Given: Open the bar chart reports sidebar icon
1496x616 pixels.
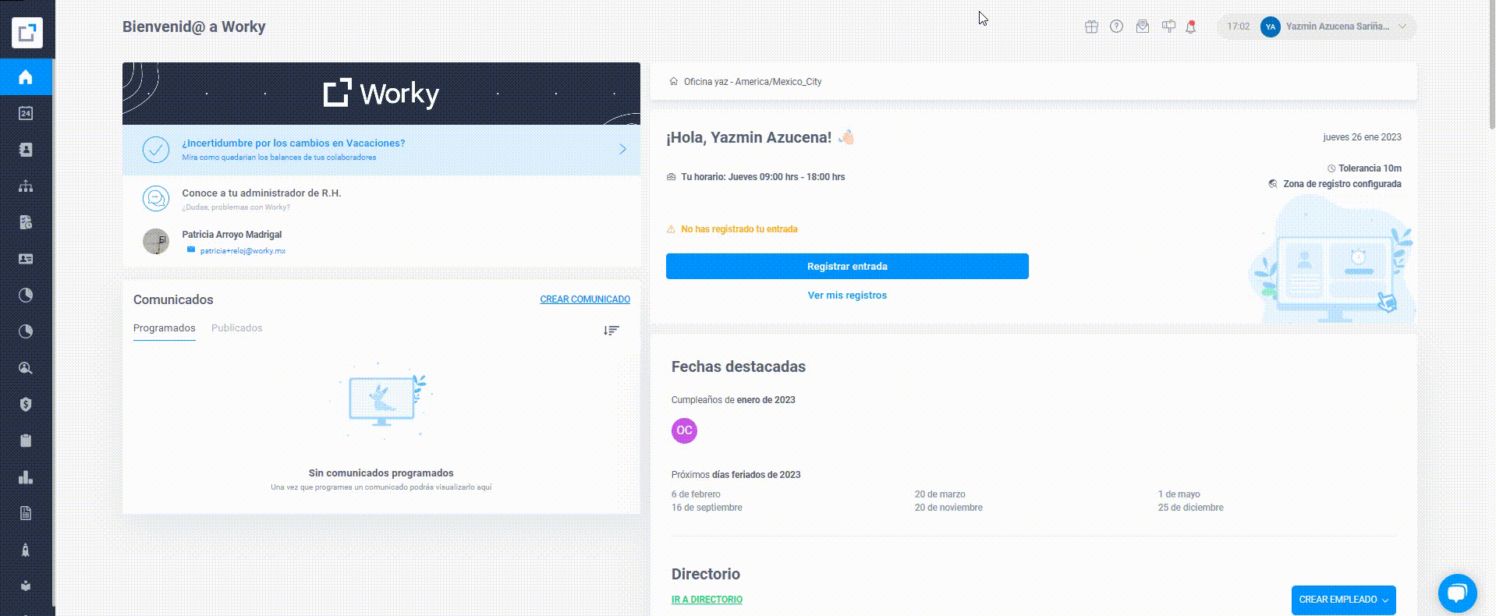Looking at the screenshot, I should 26,477.
